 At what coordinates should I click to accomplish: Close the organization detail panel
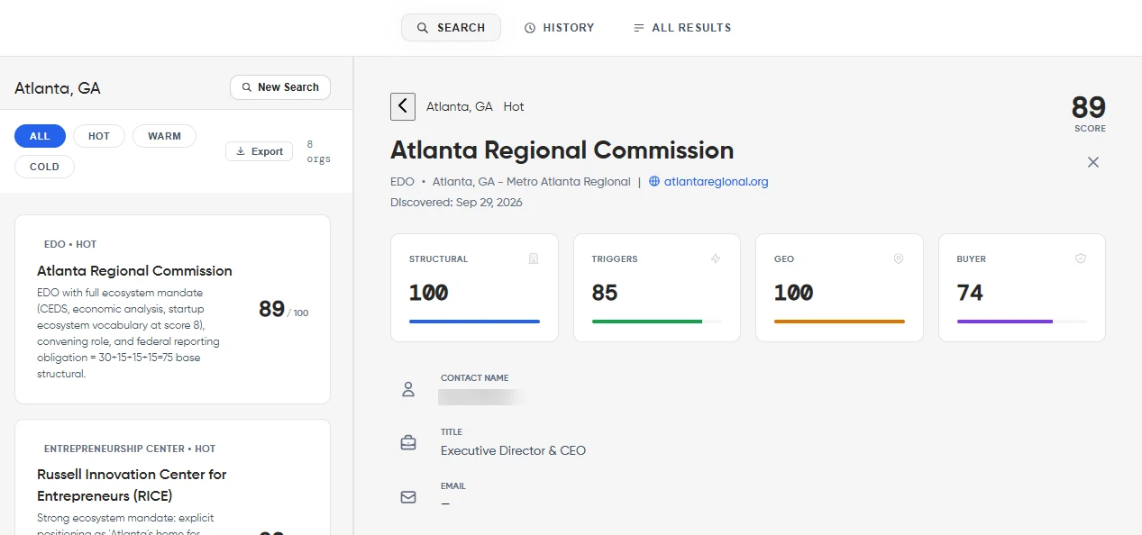point(1093,162)
